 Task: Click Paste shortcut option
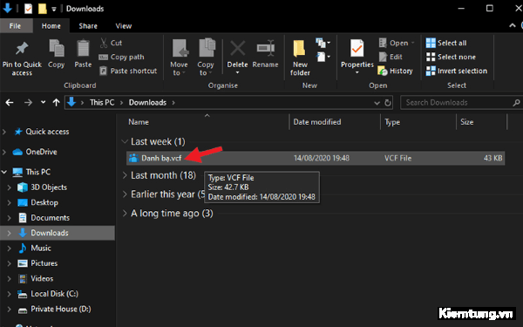tap(128, 71)
